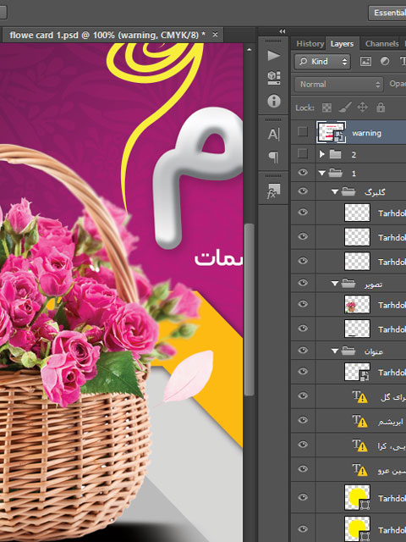Image resolution: width=406 pixels, height=542 pixels.
Task: Lock transparent pixels icon
Action: coord(326,108)
